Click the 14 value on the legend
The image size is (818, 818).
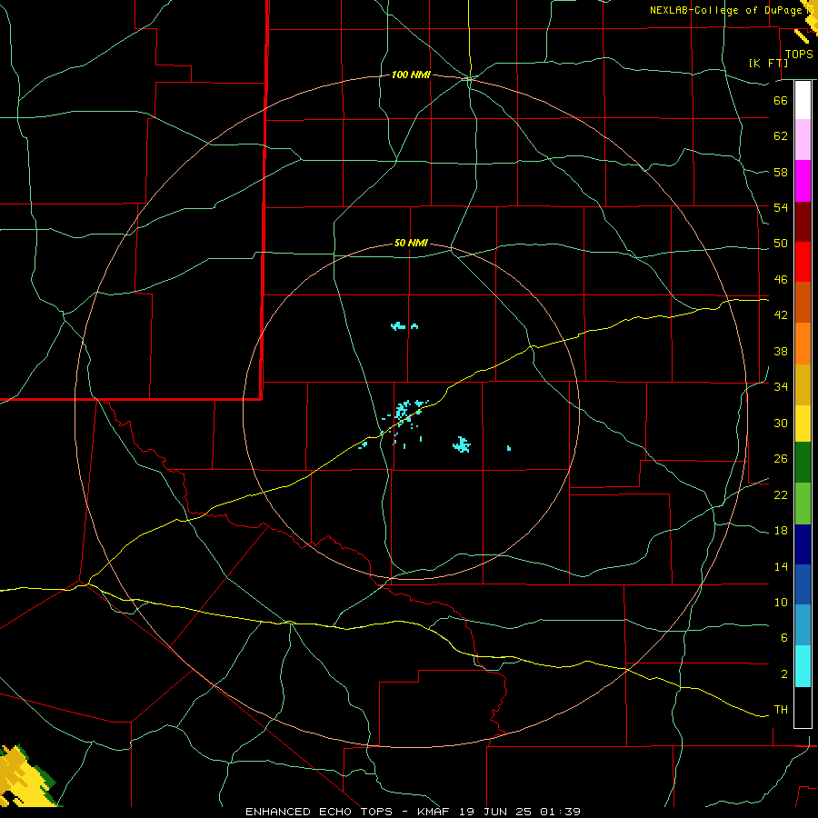[x=781, y=567]
